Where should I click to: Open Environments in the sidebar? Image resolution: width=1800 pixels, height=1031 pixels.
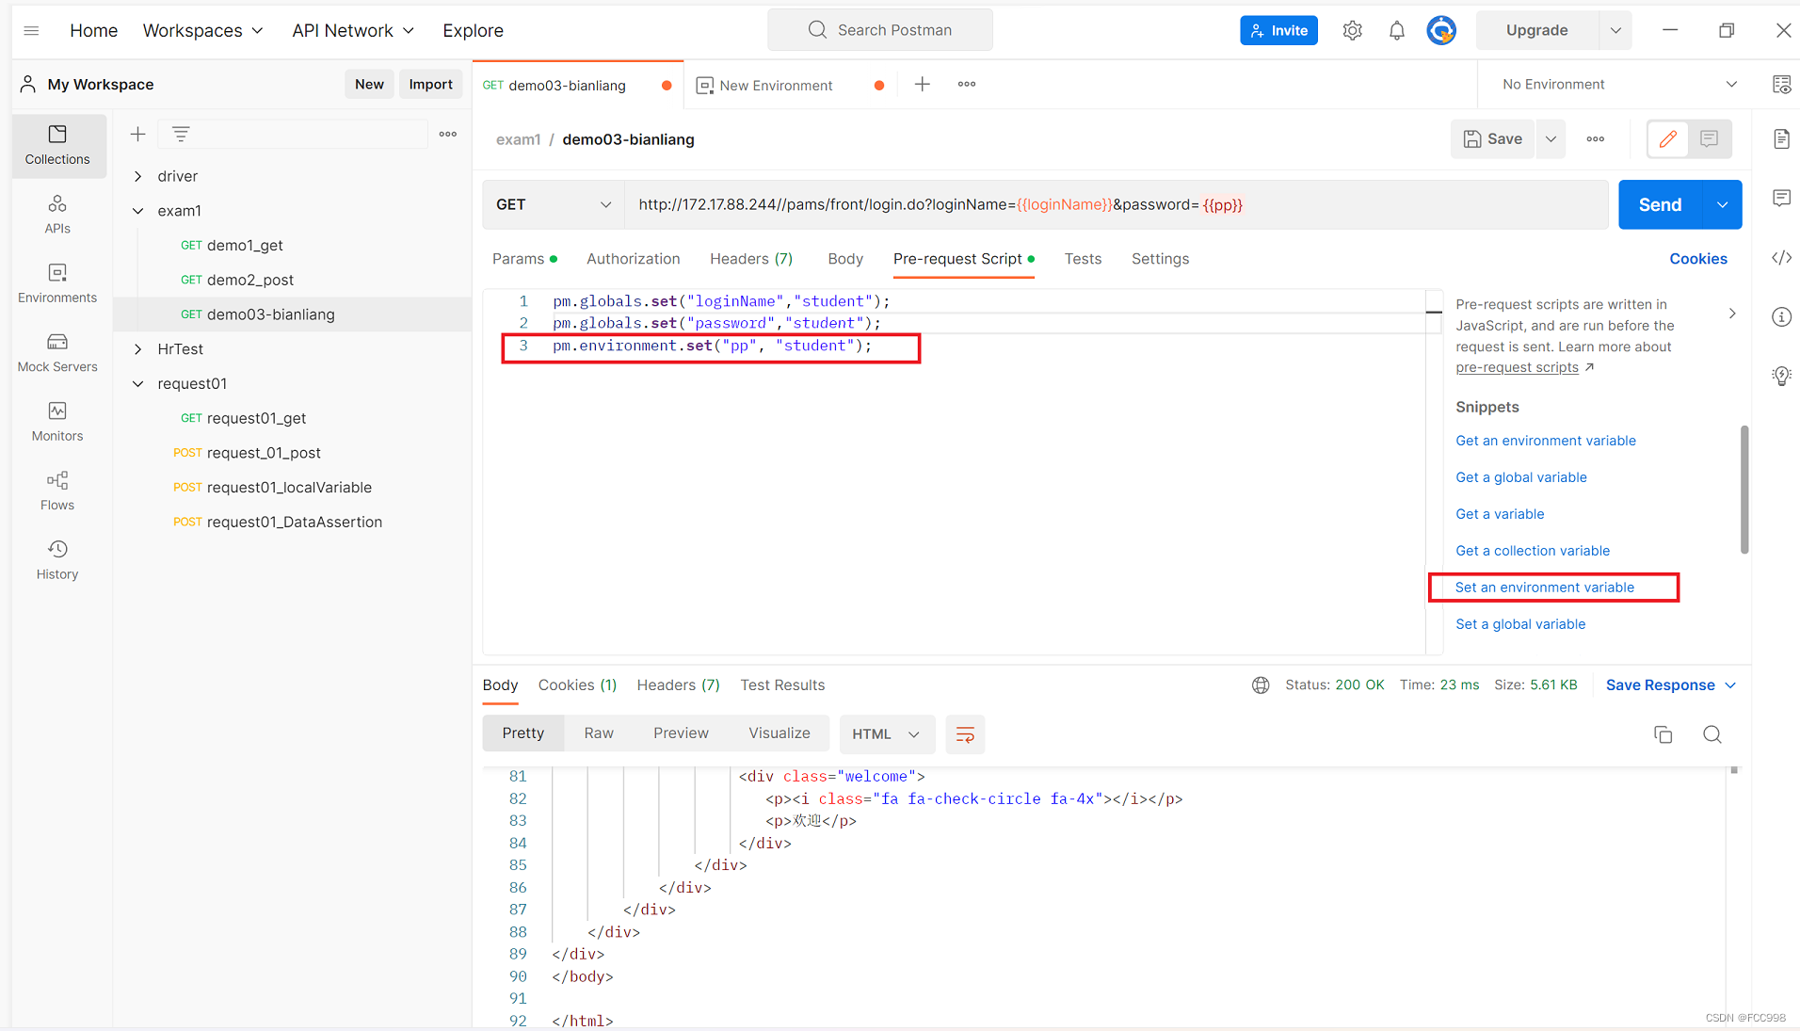point(57,283)
